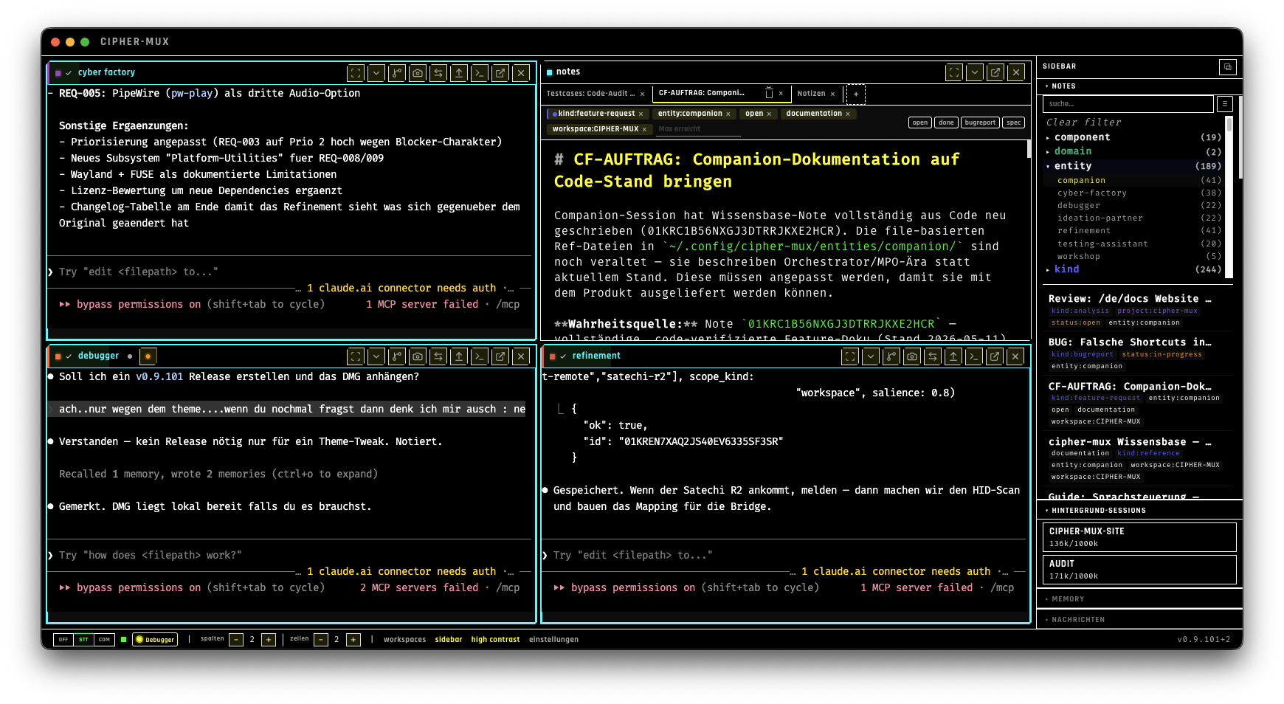This screenshot has width=1284, height=704.
Task: Open the notes pane dropdown chevron
Action: coord(975,72)
